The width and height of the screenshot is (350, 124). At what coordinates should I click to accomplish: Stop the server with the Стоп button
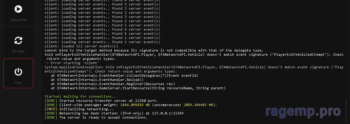18,73
